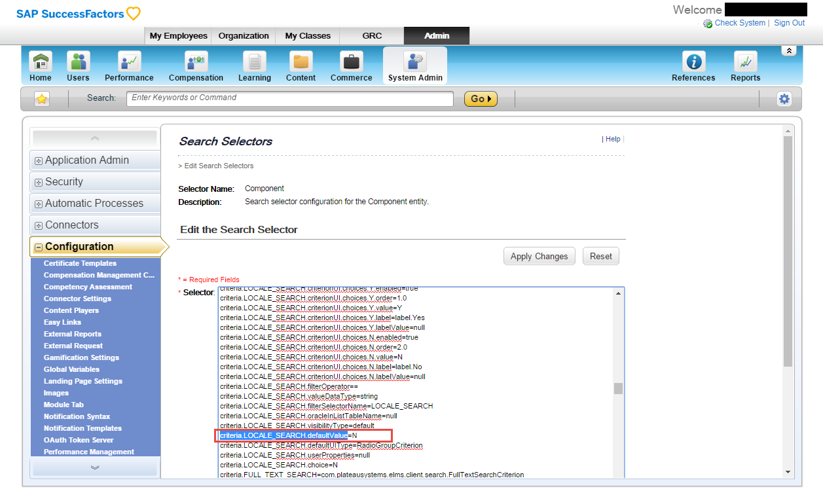The width and height of the screenshot is (823, 491).
Task: Open Landing Page Settings link
Action: tap(83, 381)
